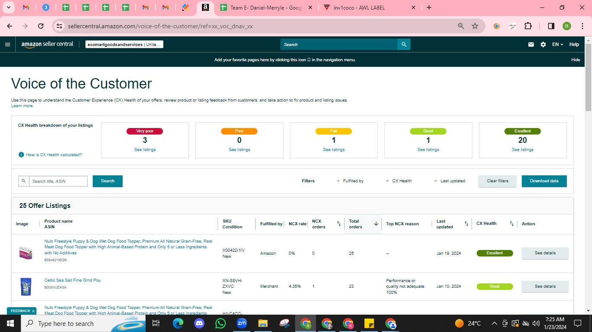Switch to the first Gmail tab
Viewport: 592px width, 332px height.
pyautogui.click(x=26, y=8)
